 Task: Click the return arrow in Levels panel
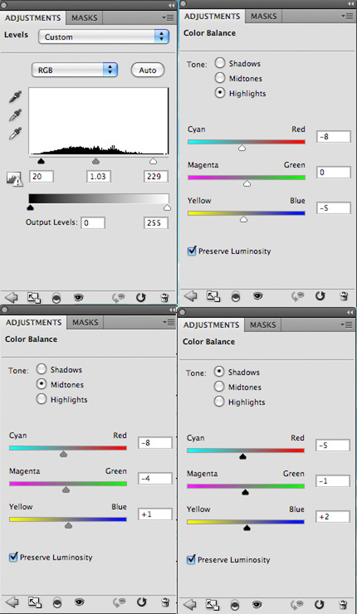(11, 298)
